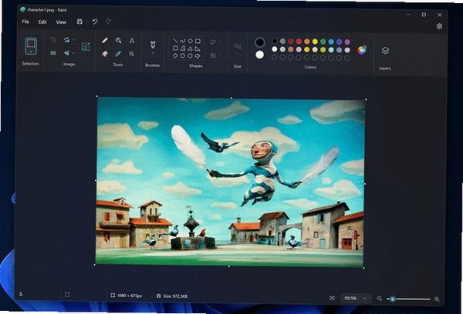Click the cursor position icon in status bar
This screenshot has width=463, height=314.
(x=21, y=294)
